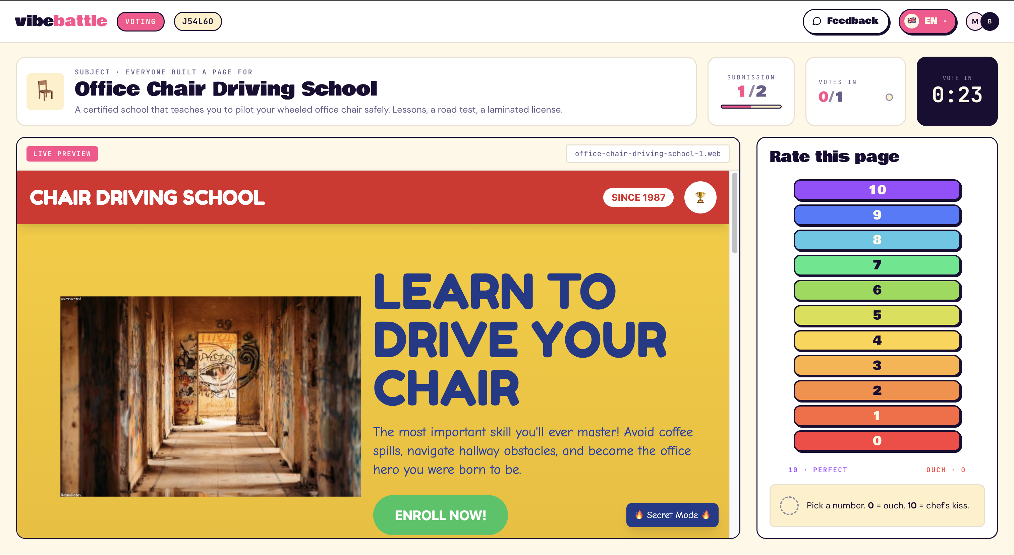The image size is (1014, 555).
Task: Click the graffiti hallway photo
Action: (x=210, y=396)
